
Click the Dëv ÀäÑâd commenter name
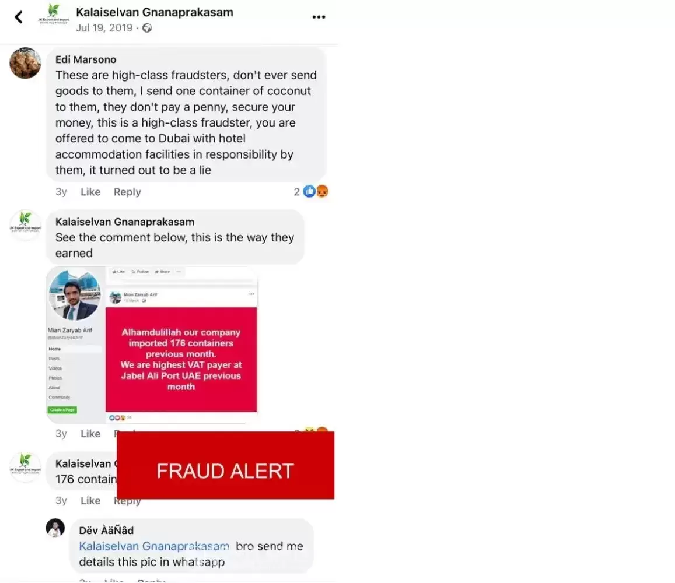click(106, 531)
